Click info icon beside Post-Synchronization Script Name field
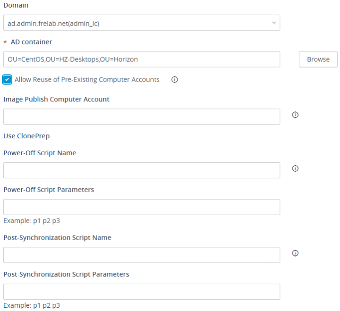Image resolution: width=340 pixels, height=311 pixels. pyautogui.click(x=295, y=253)
